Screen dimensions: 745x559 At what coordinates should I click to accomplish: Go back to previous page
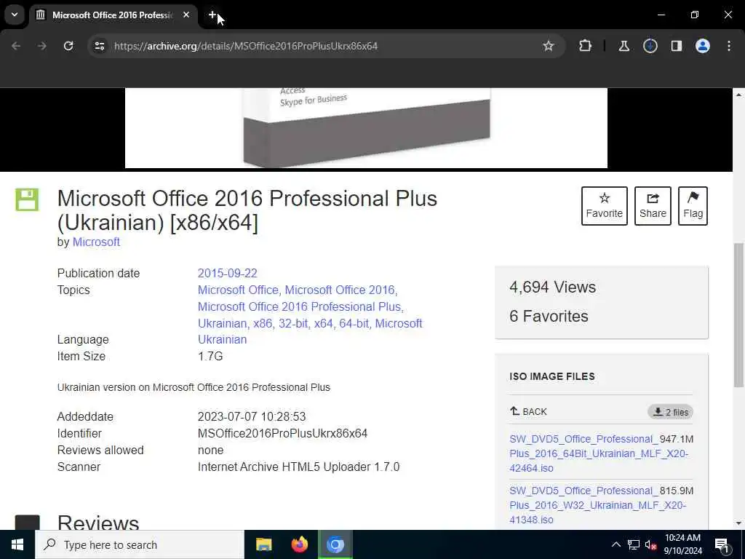pyautogui.click(x=16, y=46)
